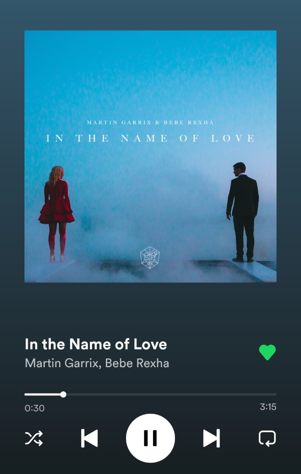The width and height of the screenshot is (301, 474).
Task: Click the man in the black suit
Action: pos(242,212)
